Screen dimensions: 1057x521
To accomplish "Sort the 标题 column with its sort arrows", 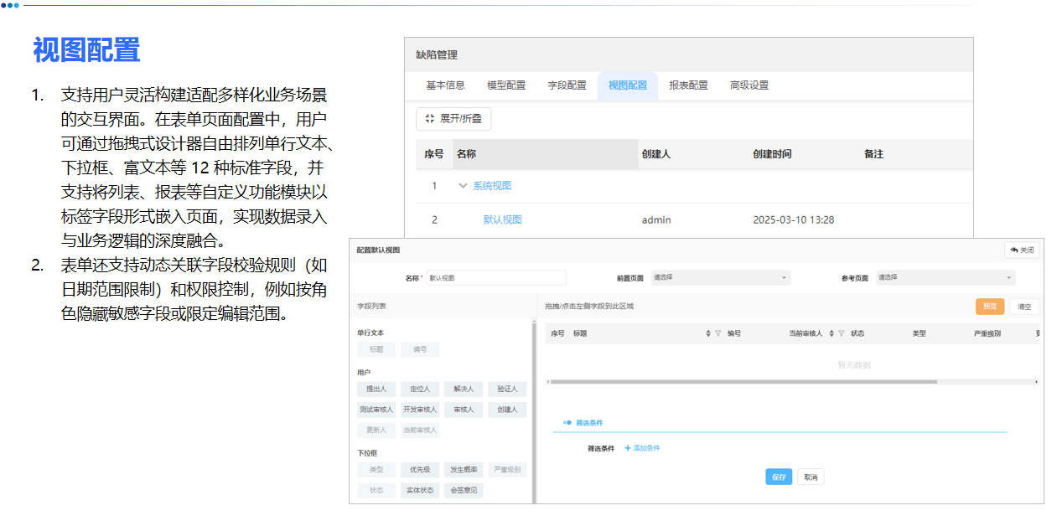I will coord(708,334).
